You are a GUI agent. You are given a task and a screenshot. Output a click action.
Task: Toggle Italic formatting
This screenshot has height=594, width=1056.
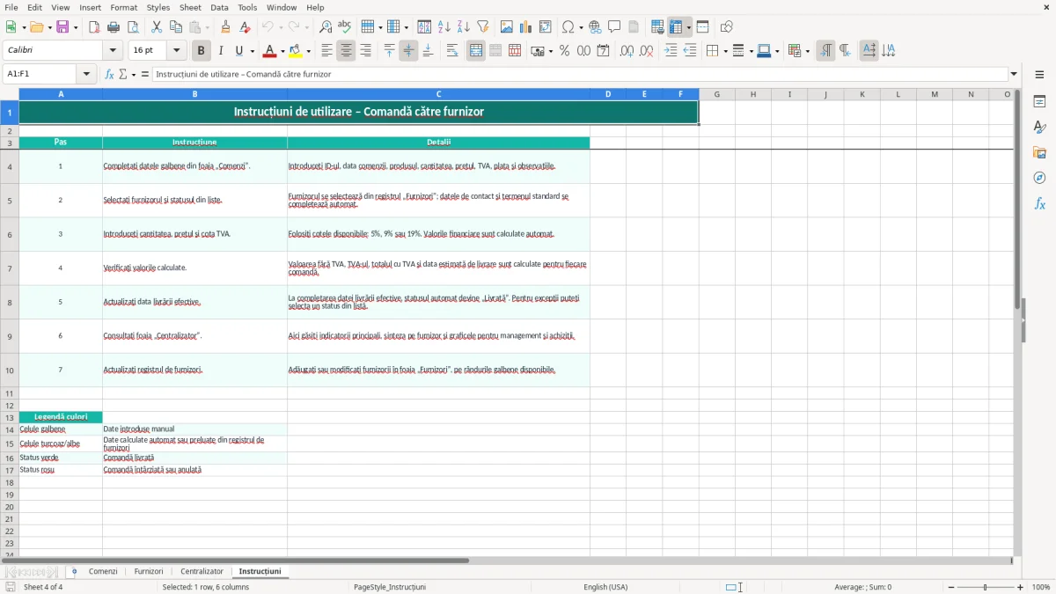tap(221, 51)
